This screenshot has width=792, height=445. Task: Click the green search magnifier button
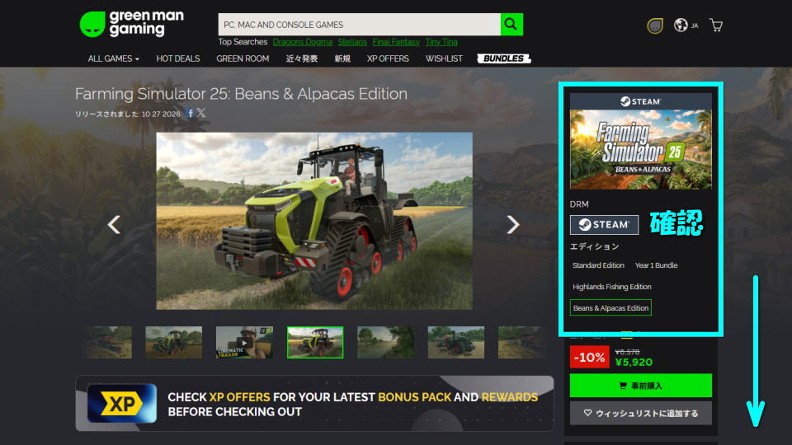coord(511,24)
